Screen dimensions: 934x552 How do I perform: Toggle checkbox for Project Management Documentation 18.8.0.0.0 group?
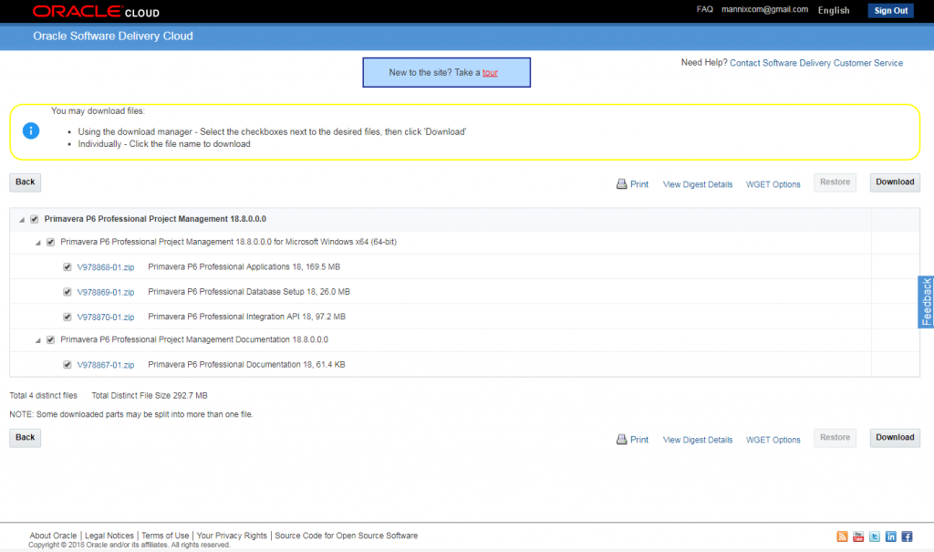point(51,339)
